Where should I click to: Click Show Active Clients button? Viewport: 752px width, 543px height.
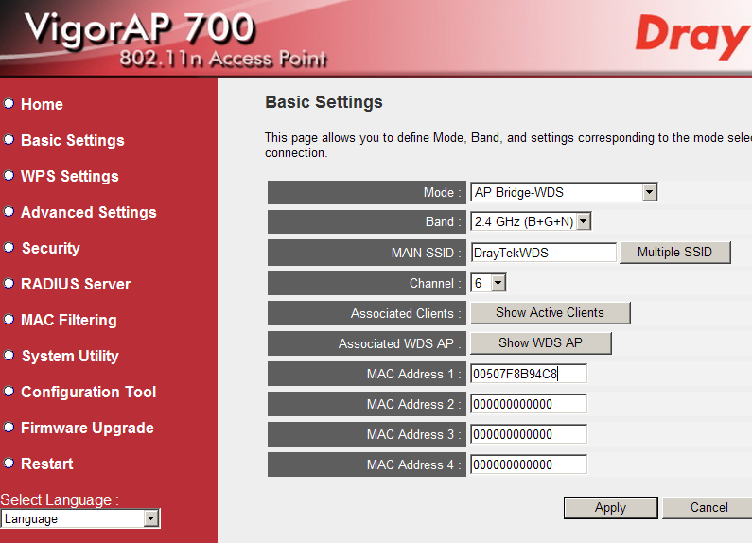(x=551, y=313)
